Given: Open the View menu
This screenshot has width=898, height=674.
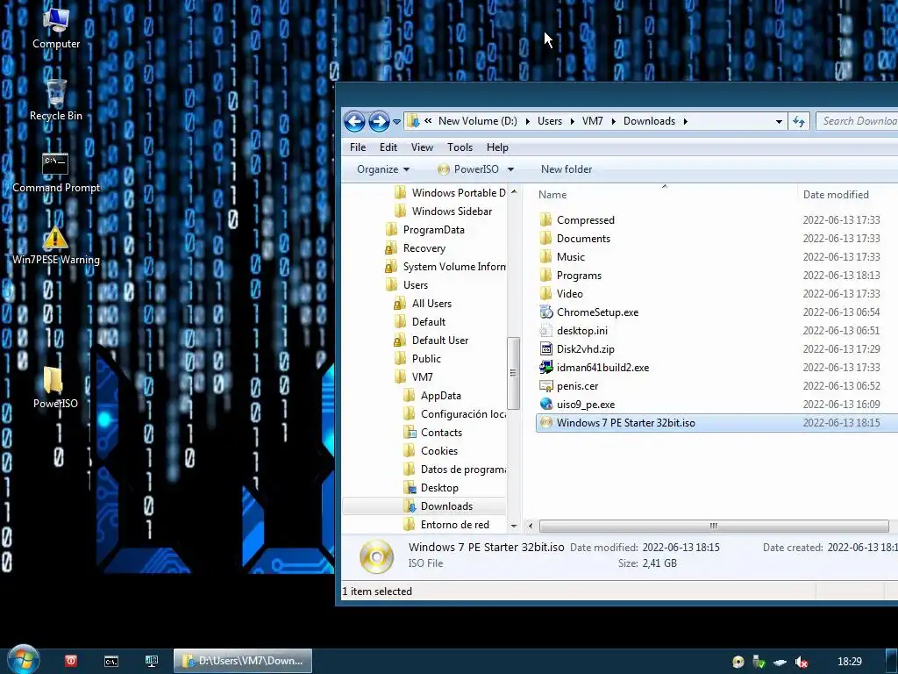Looking at the screenshot, I should (422, 147).
